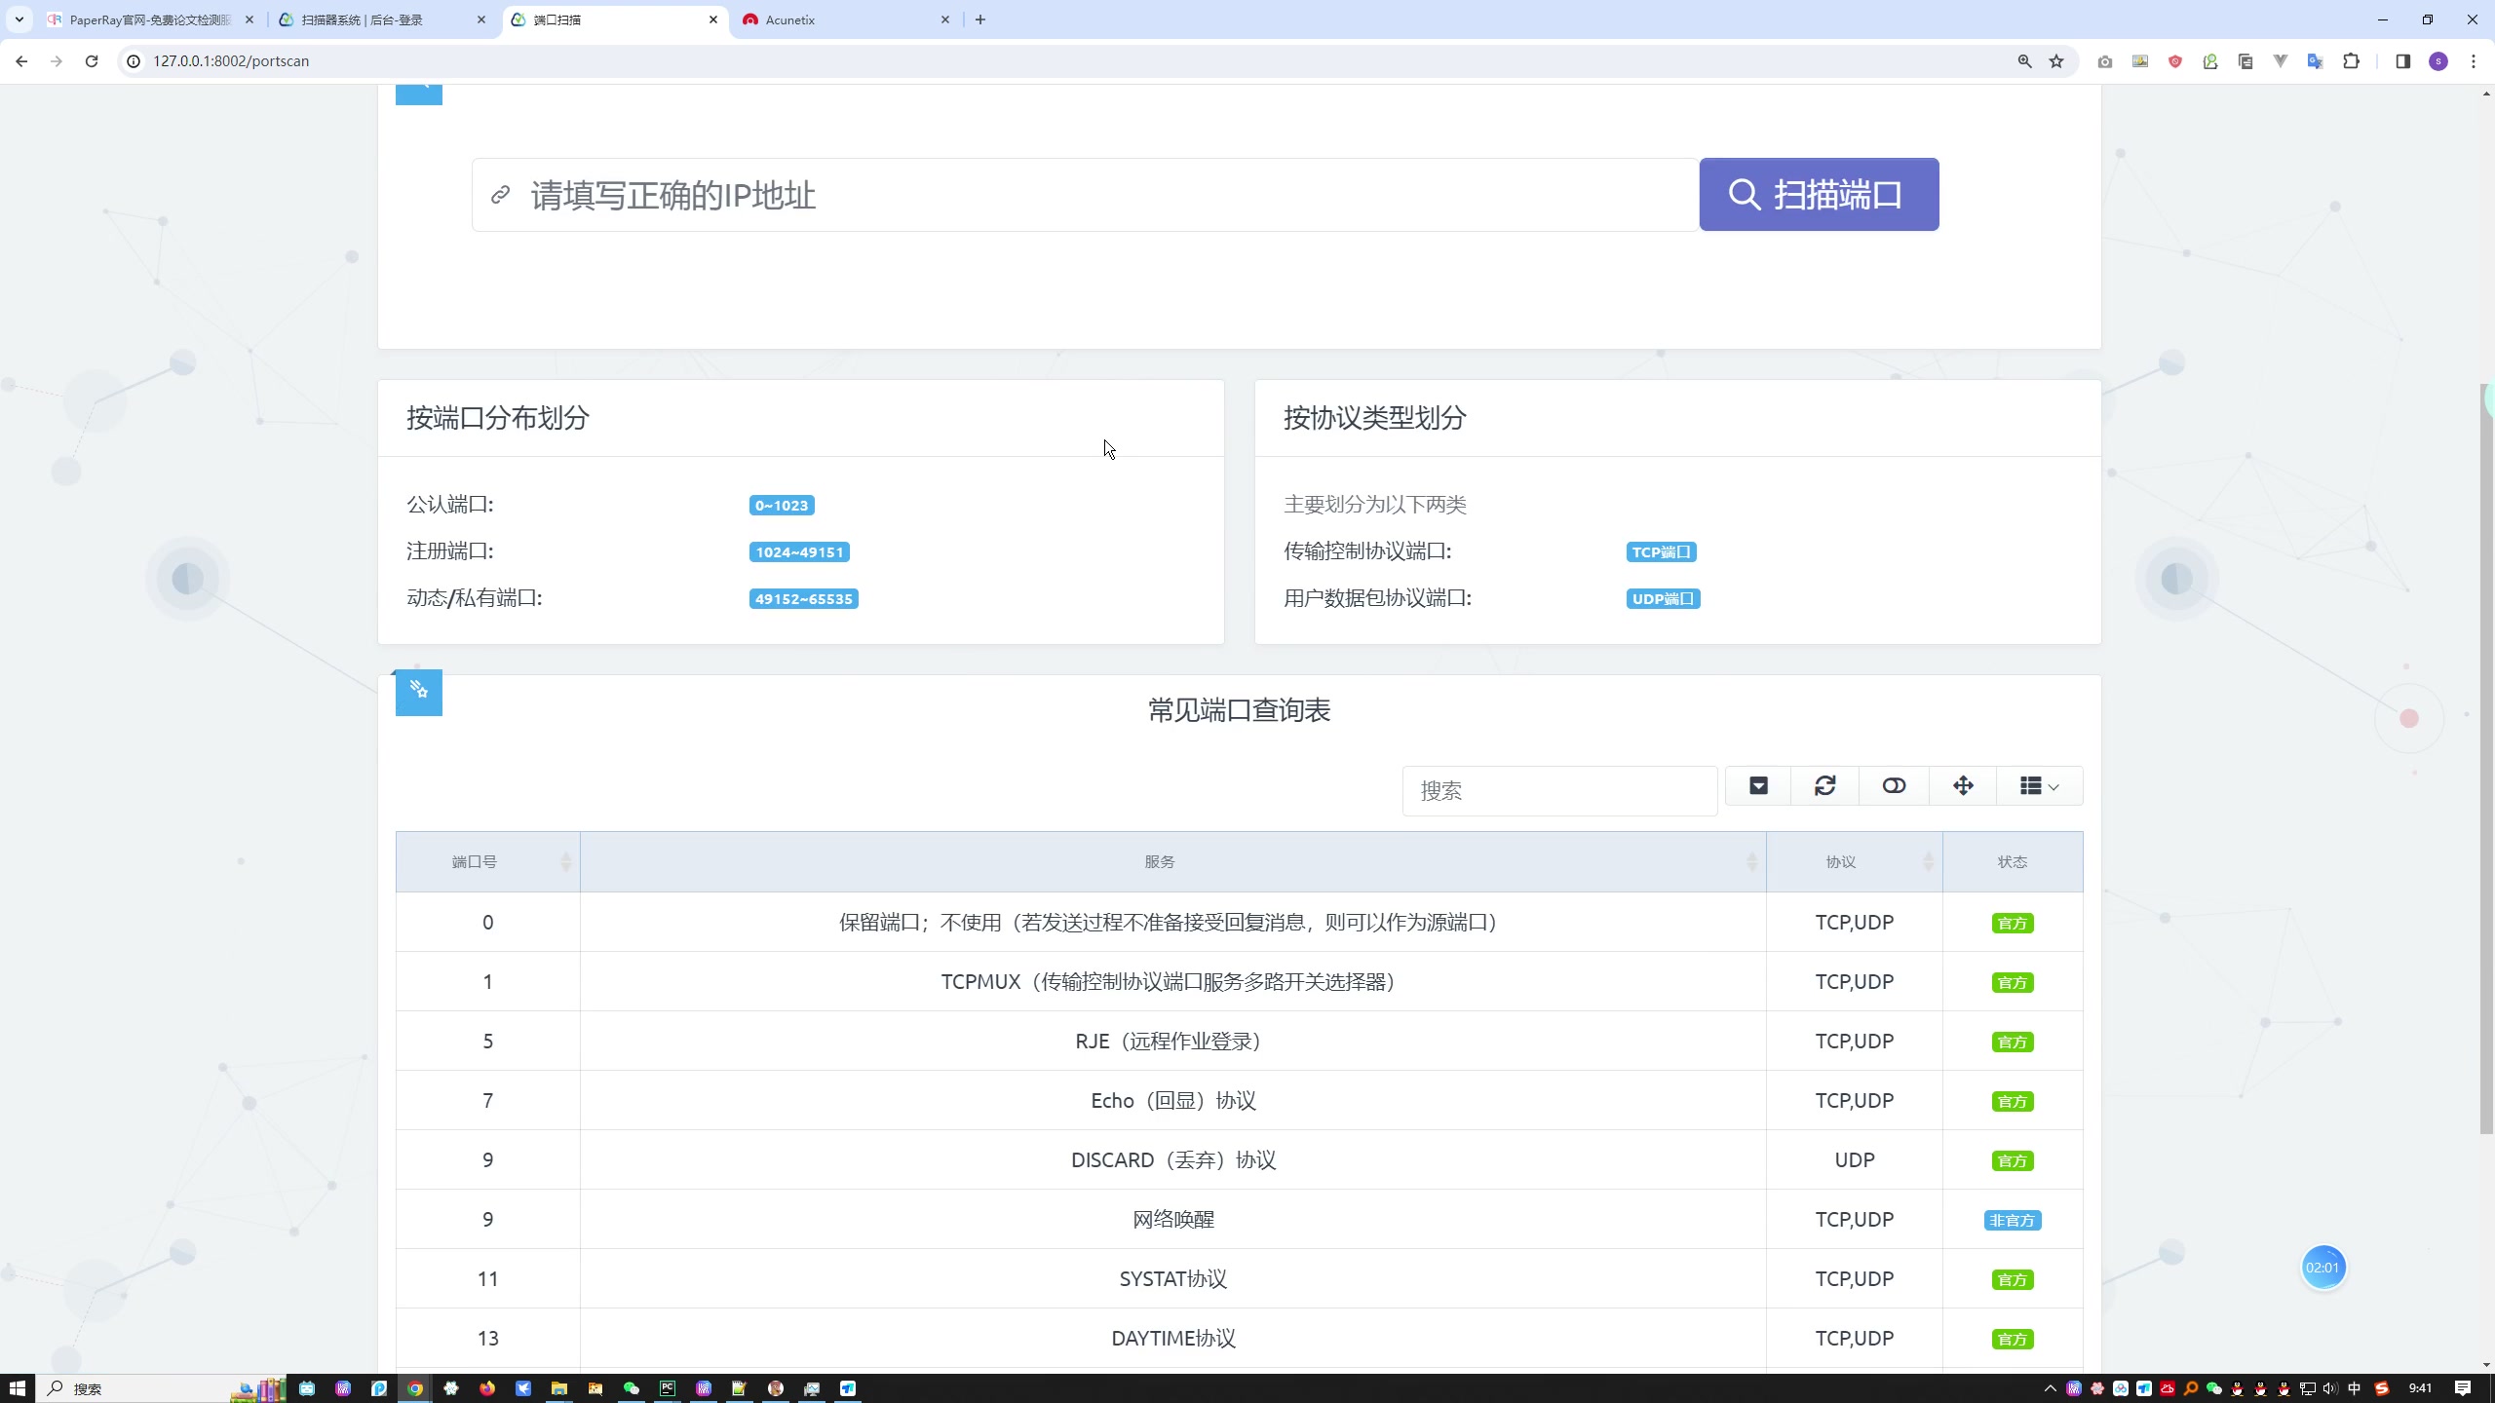Image resolution: width=2495 pixels, height=1403 pixels.
Task: Click the 1024~49151 port range badge
Action: 799,552
